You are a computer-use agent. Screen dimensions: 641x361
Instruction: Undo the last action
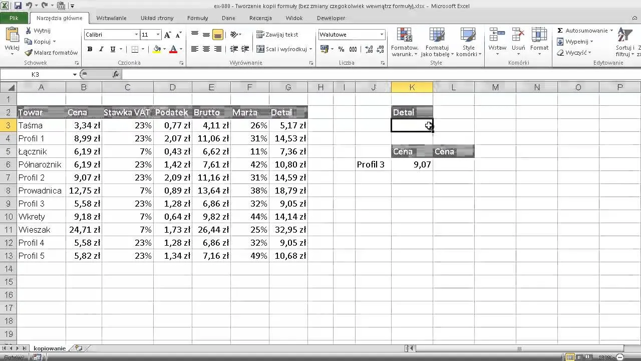click(x=29, y=6)
